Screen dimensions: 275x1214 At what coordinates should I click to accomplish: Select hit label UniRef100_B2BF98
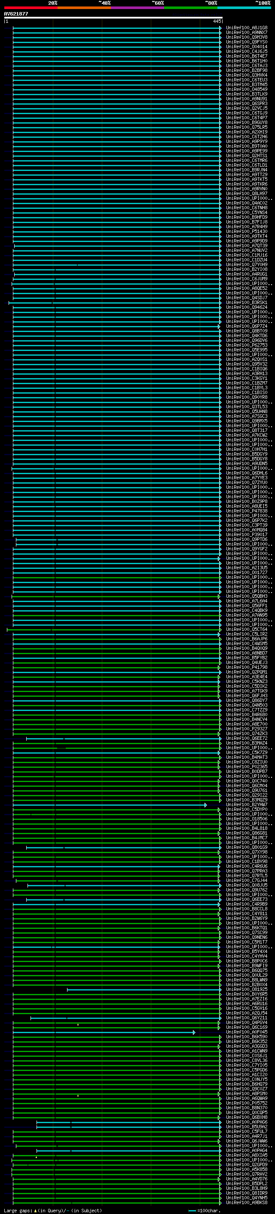click(247, 70)
